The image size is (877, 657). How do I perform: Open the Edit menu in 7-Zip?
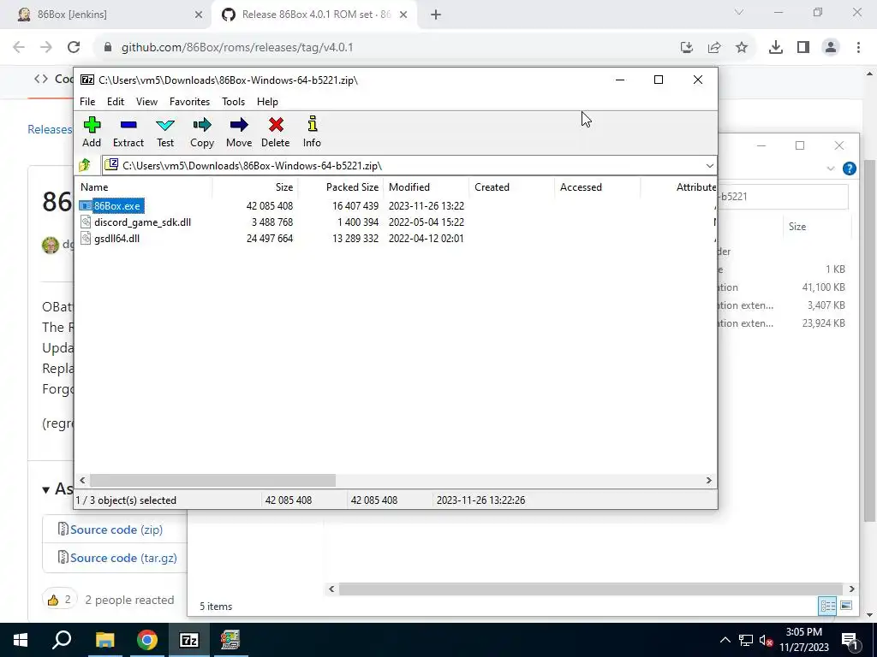point(116,102)
